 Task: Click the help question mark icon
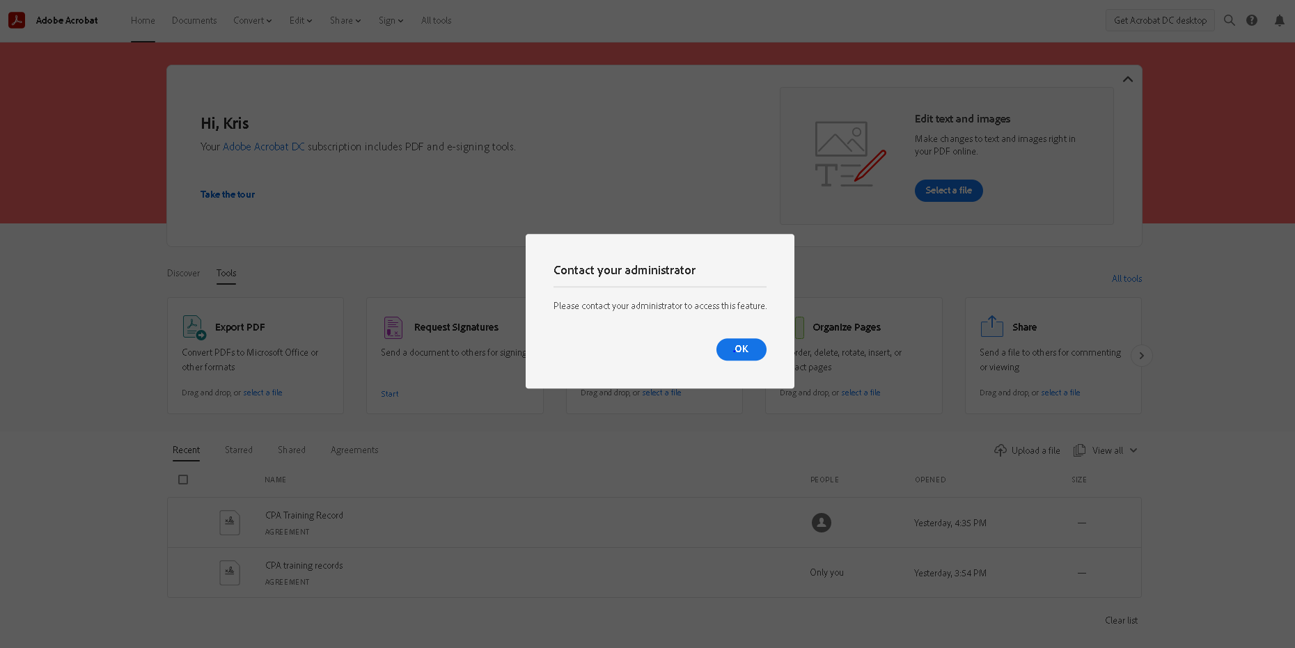(1252, 20)
